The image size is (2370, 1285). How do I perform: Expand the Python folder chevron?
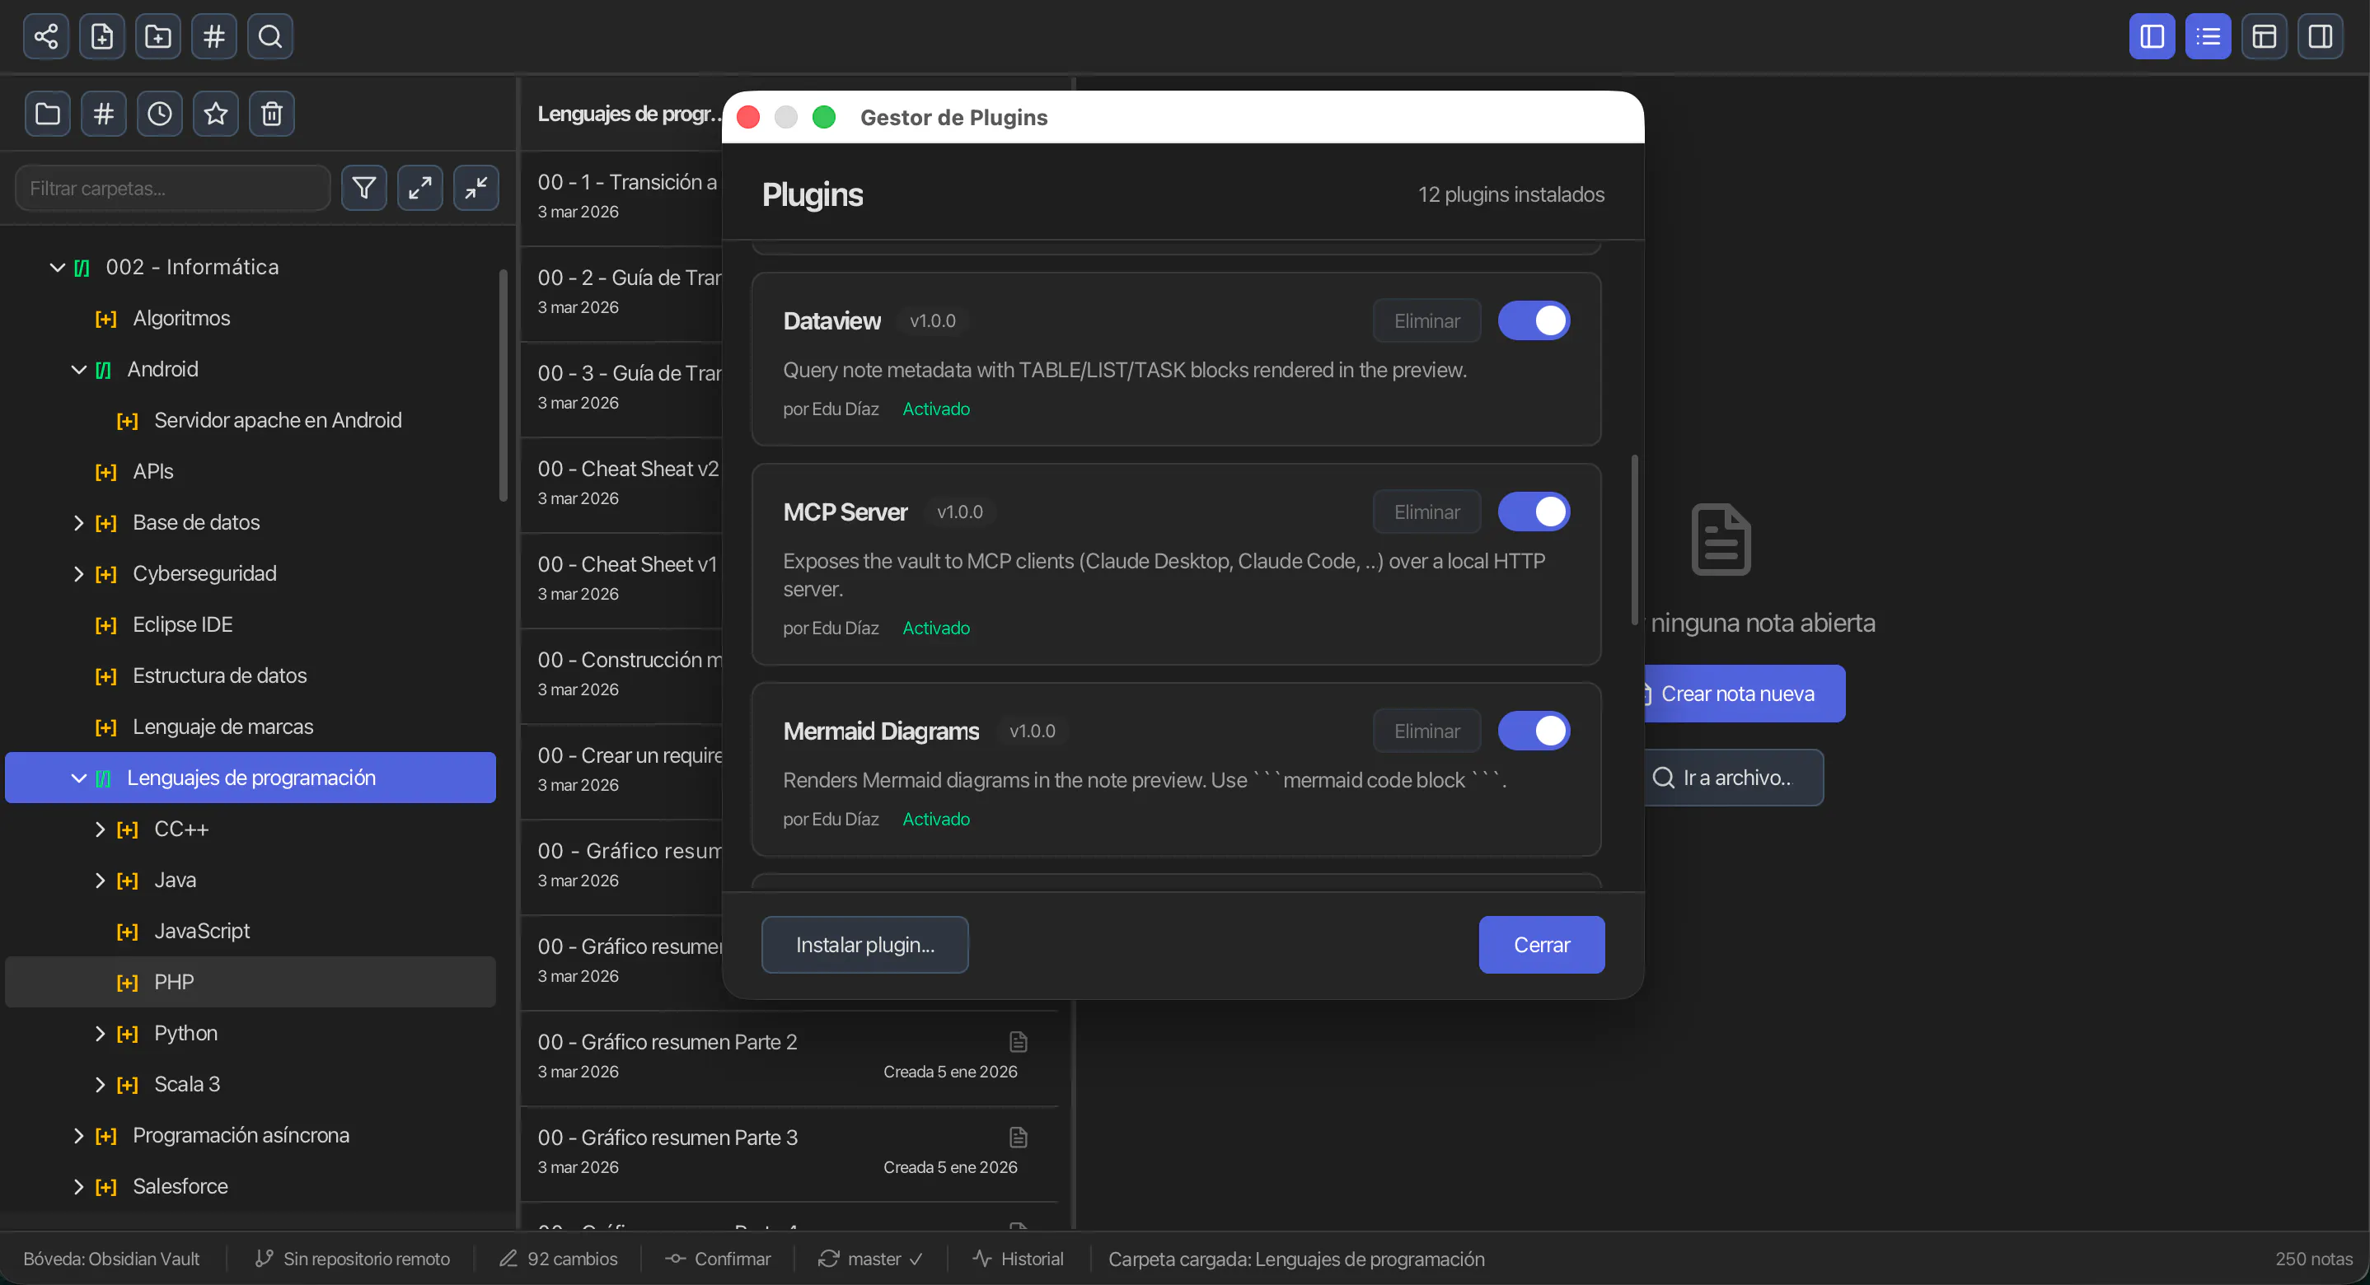pos(101,1034)
